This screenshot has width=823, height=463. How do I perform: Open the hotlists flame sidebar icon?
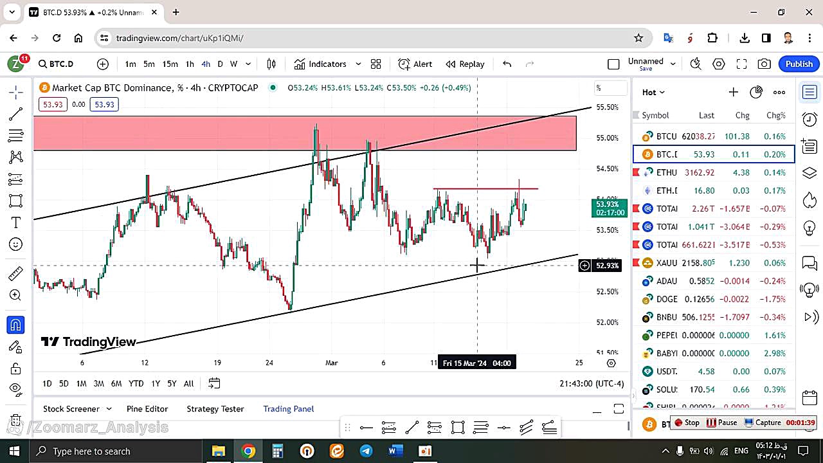coord(809,199)
